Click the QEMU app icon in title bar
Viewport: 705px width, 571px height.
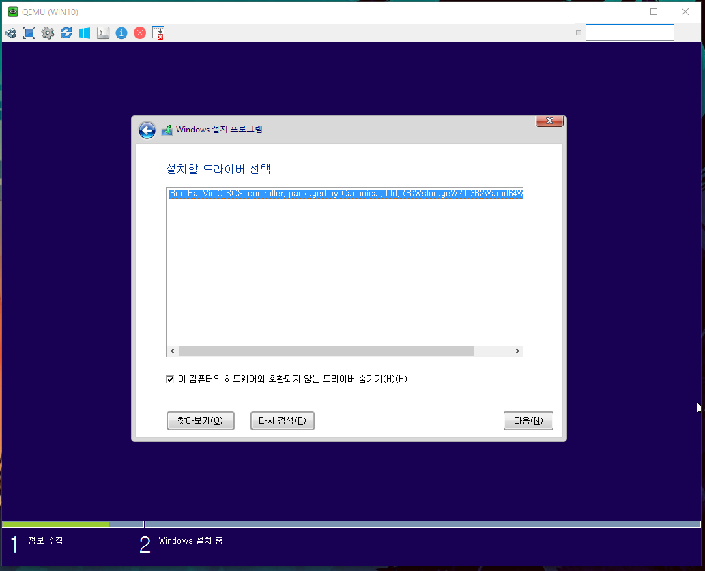pos(13,12)
